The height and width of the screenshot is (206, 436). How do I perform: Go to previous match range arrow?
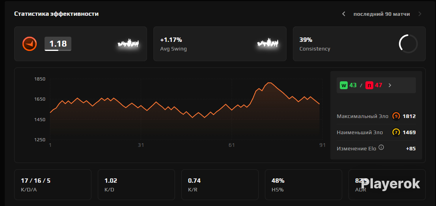[x=344, y=14]
